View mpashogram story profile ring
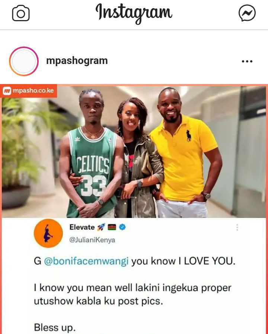268x334 pixels. (x=24, y=61)
